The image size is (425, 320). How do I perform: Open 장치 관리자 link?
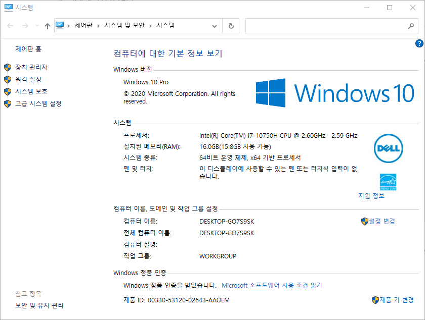pyautogui.click(x=31, y=67)
